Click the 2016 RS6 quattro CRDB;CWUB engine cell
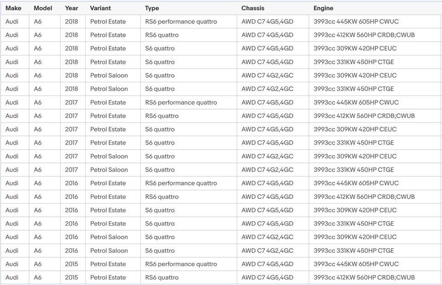Viewport: 442px width, 285px height. pos(364,197)
